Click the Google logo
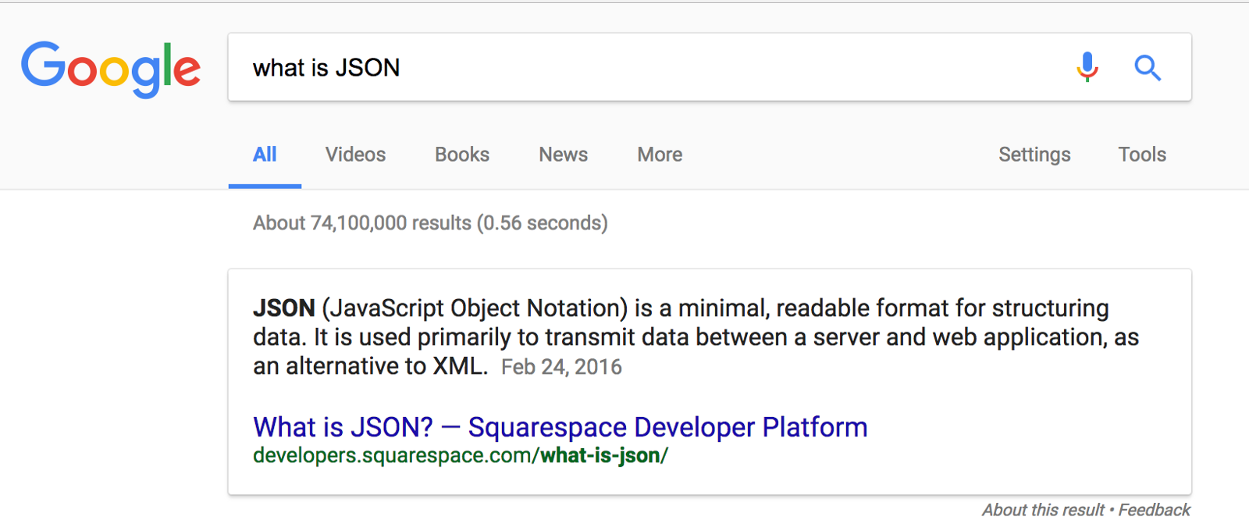The height and width of the screenshot is (531, 1249). pos(110,69)
